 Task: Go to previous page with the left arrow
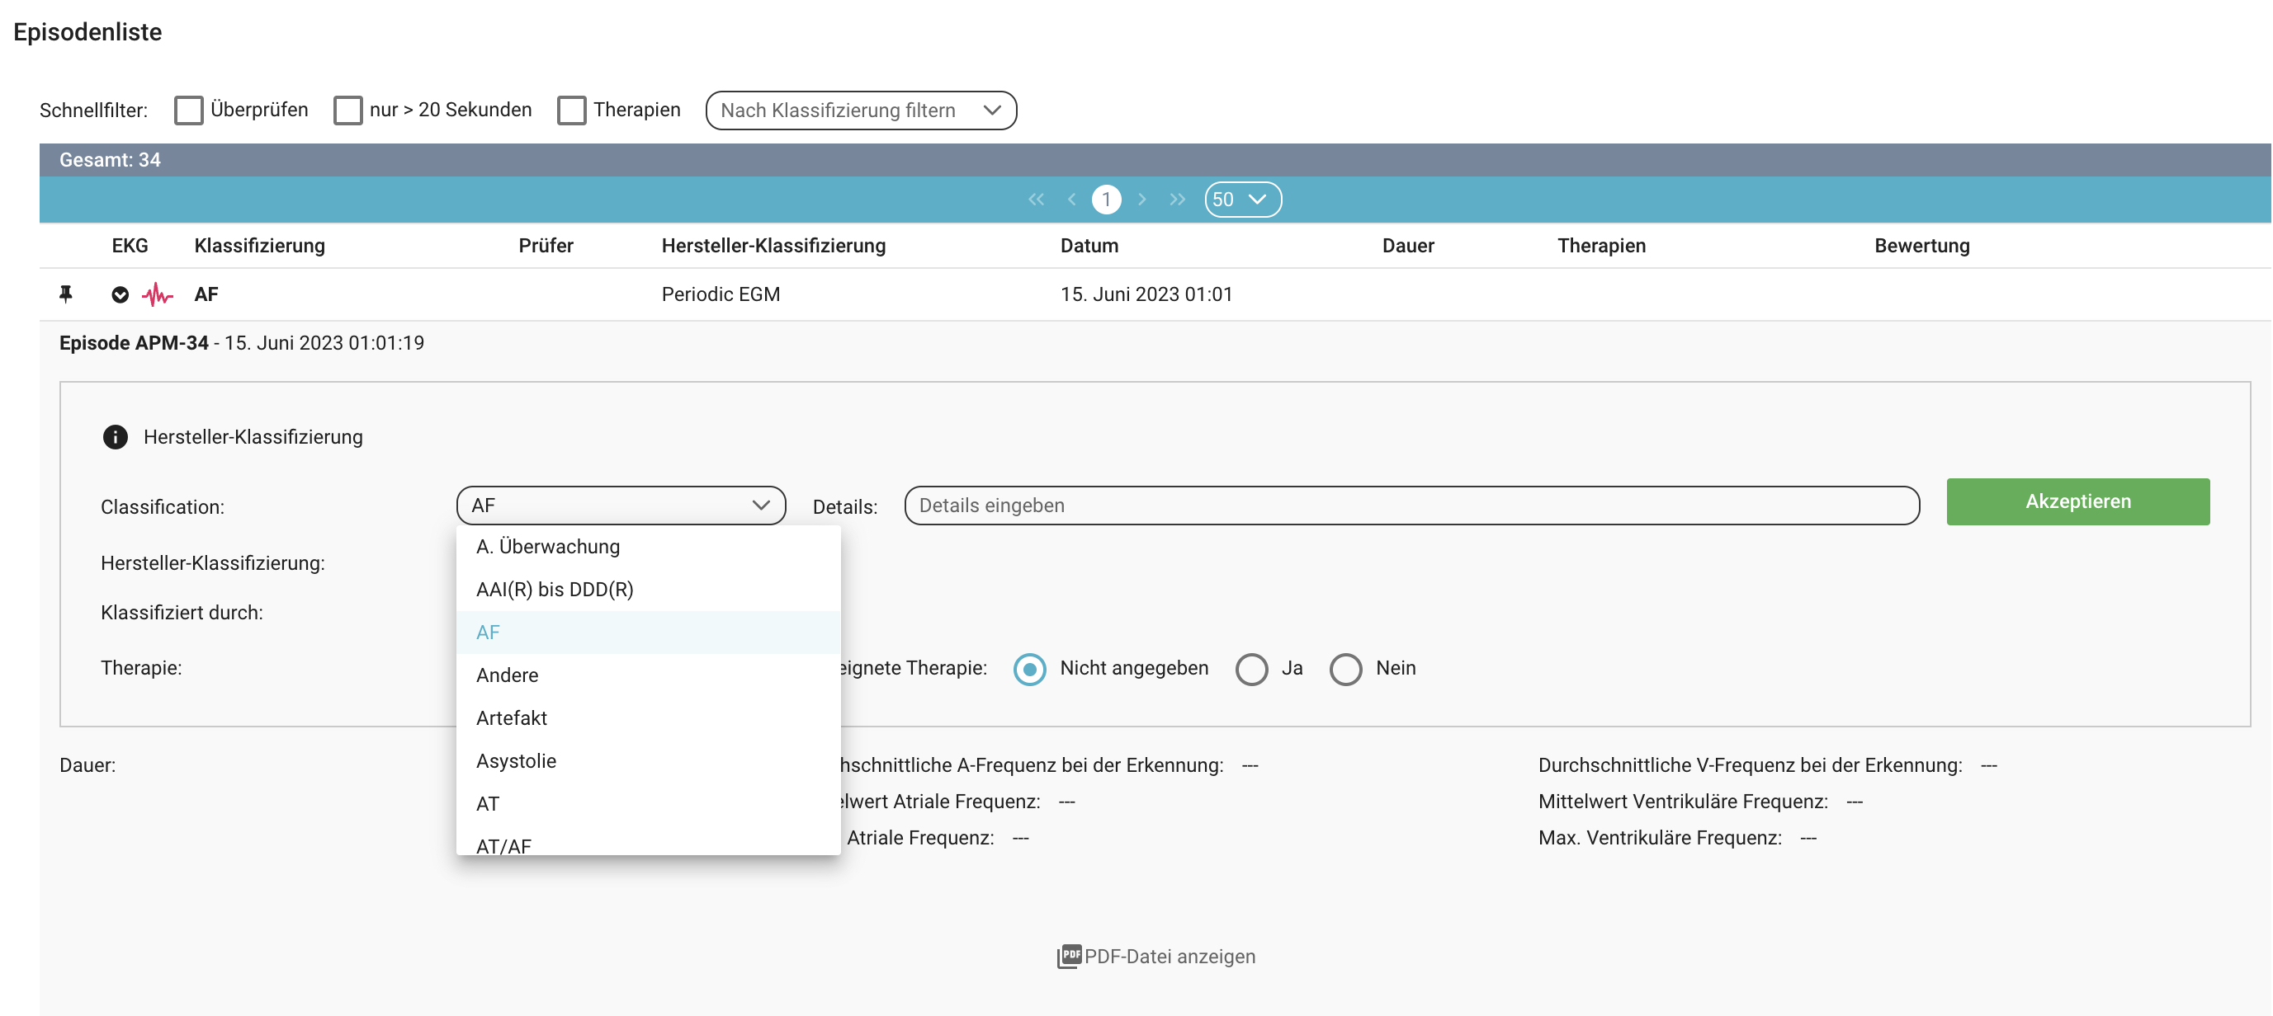click(x=1071, y=200)
